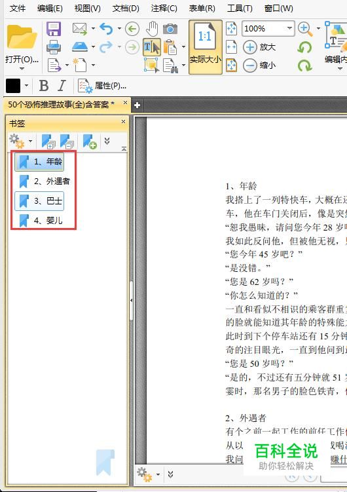The image size is (347, 492).
Task: Select bookmark 4、婴儿
Action: [41, 221]
